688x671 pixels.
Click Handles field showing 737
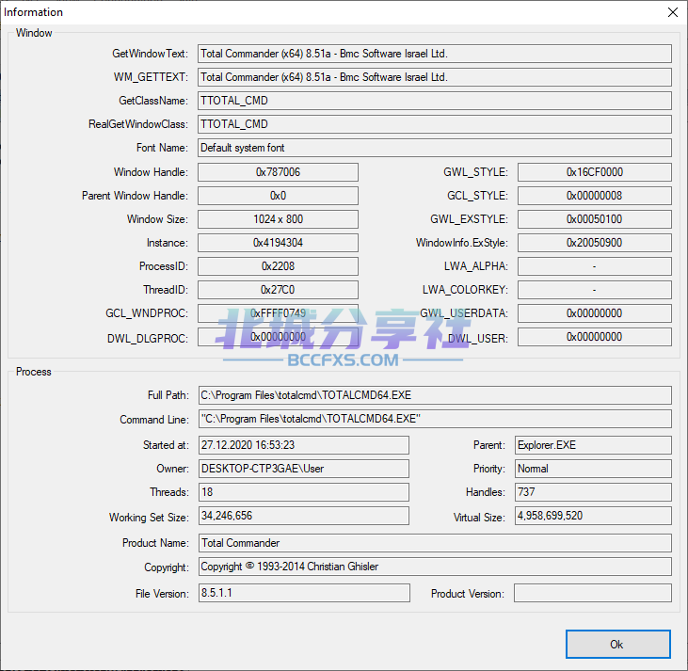tap(593, 492)
